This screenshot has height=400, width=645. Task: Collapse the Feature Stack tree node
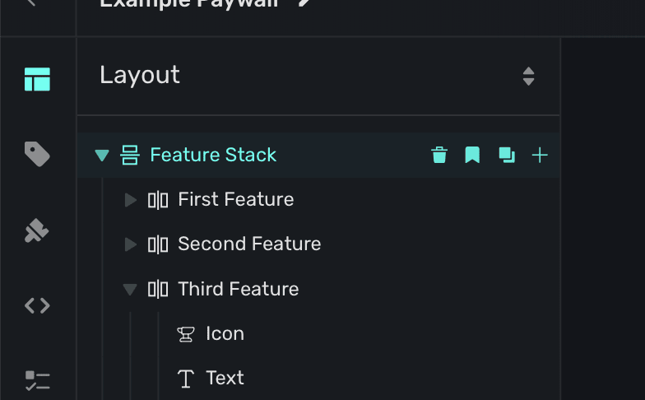tap(102, 155)
